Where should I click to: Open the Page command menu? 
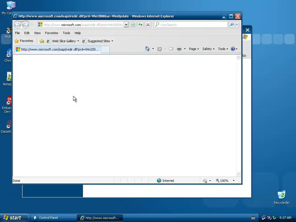[x=194, y=49]
